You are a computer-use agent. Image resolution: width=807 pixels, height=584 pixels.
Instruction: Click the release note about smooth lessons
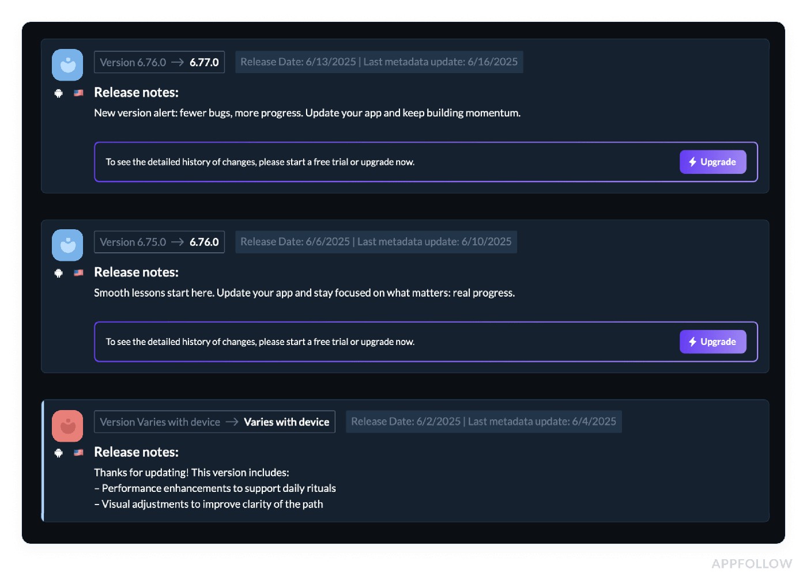coord(304,293)
